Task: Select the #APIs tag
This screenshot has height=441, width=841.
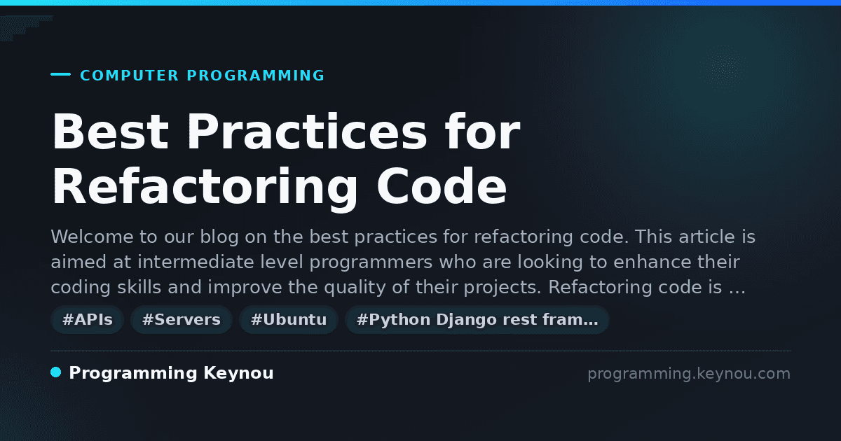Action: click(88, 320)
